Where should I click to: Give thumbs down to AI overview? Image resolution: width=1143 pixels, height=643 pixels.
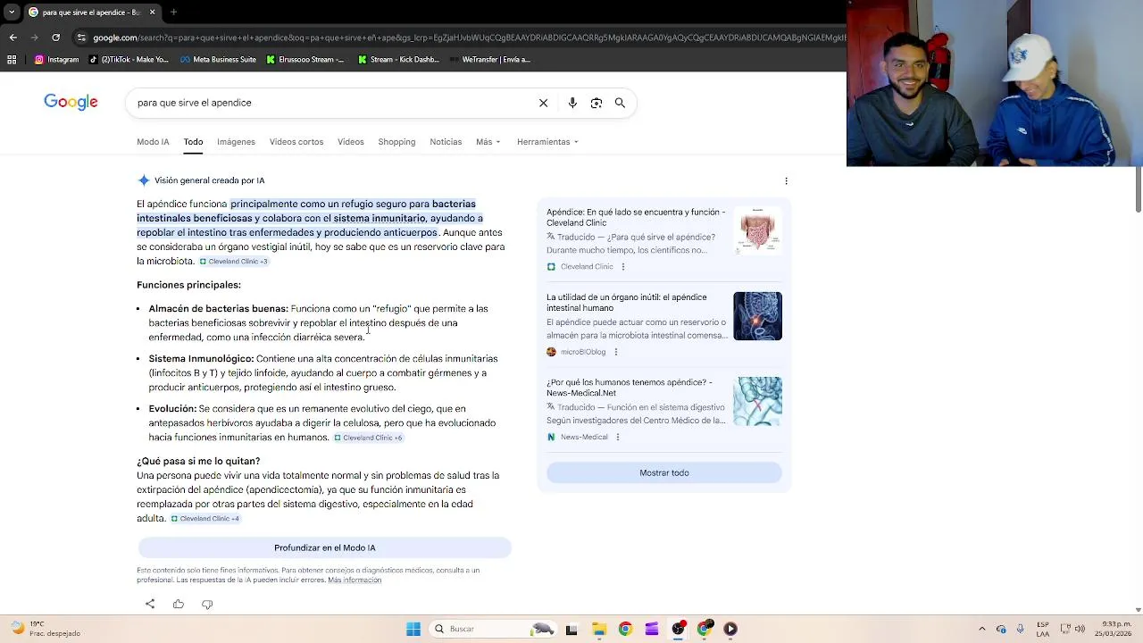[207, 604]
